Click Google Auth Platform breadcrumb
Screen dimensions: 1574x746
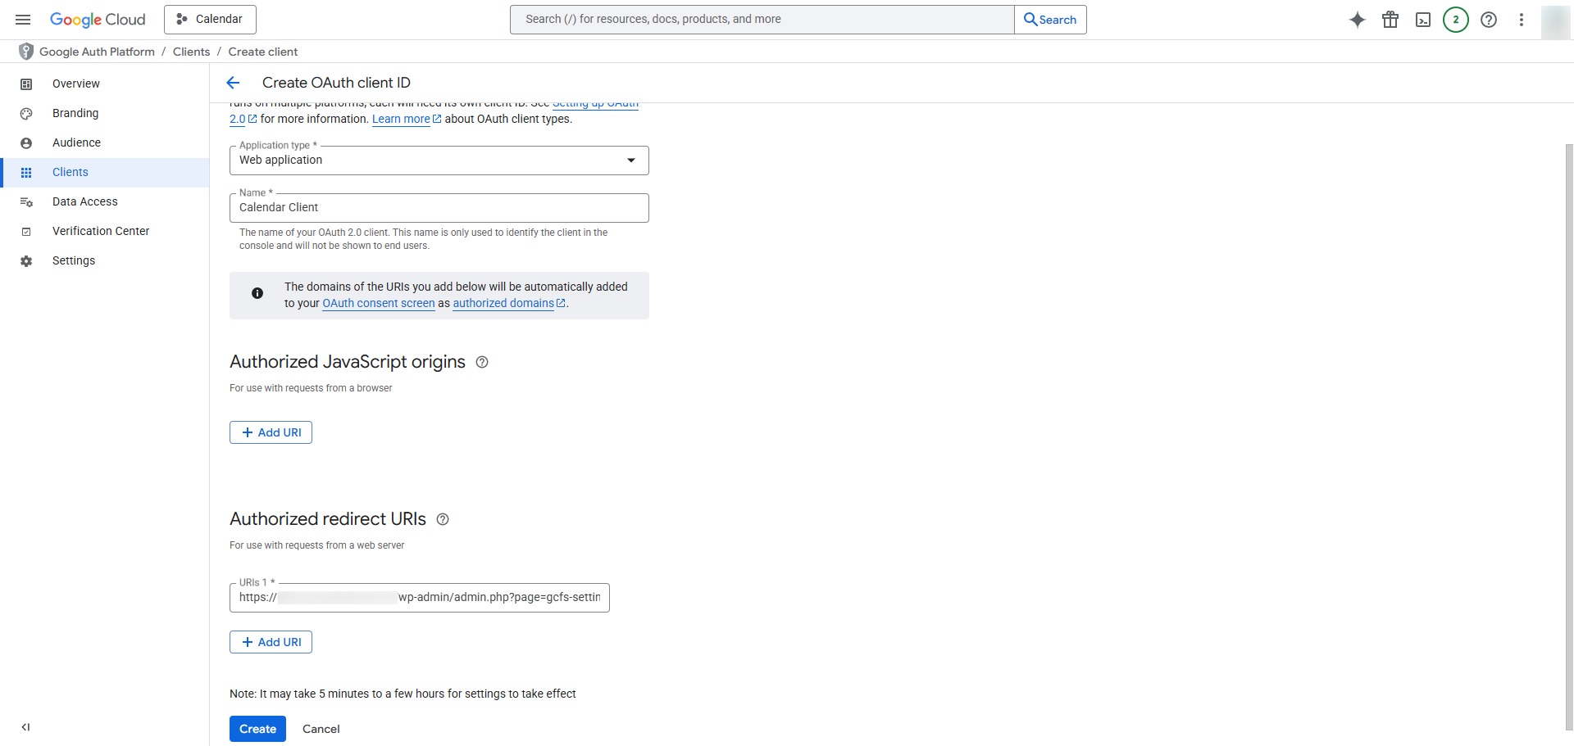coord(97,52)
